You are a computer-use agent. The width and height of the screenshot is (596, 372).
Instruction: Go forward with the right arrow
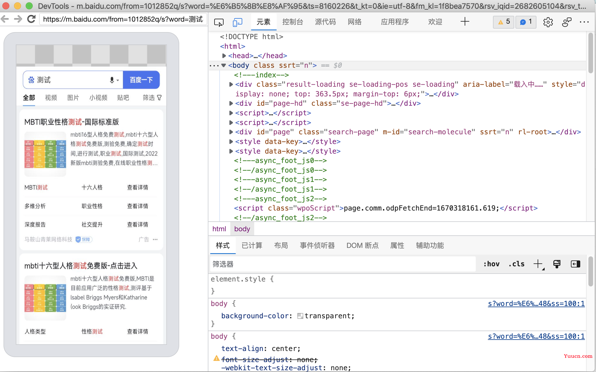18,19
